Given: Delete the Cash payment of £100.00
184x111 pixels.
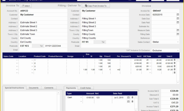Looking at the screenshot, I should [x=132, y=97].
